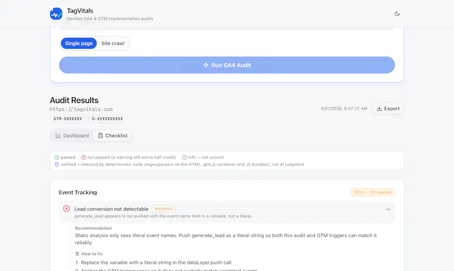
Task: Open the Checklist tab
Action: pyautogui.click(x=112, y=136)
